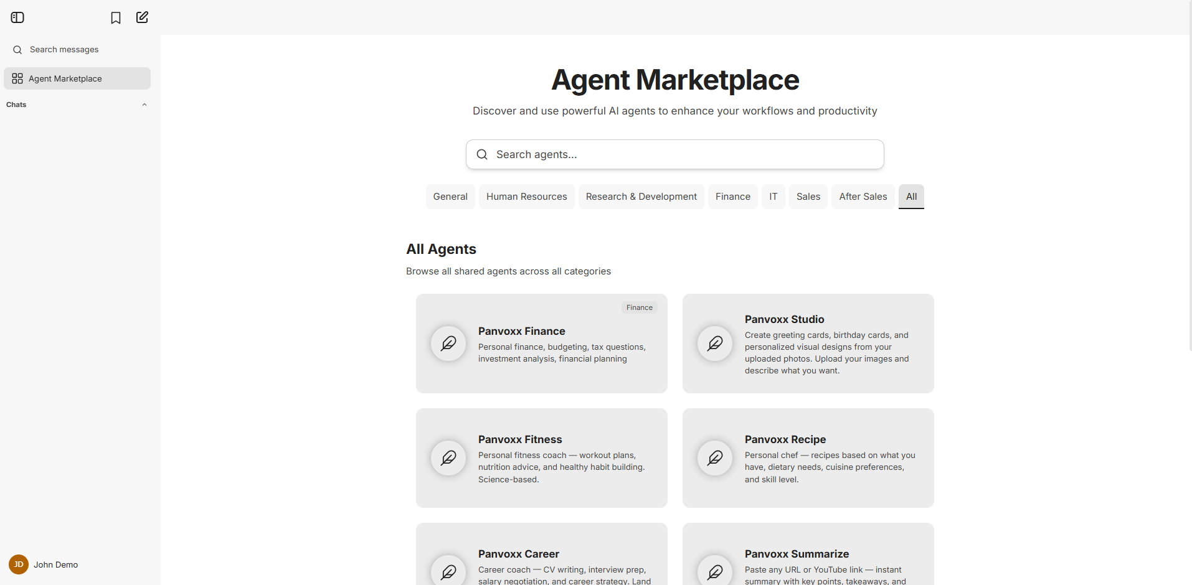Select the General category tab

pos(450,197)
